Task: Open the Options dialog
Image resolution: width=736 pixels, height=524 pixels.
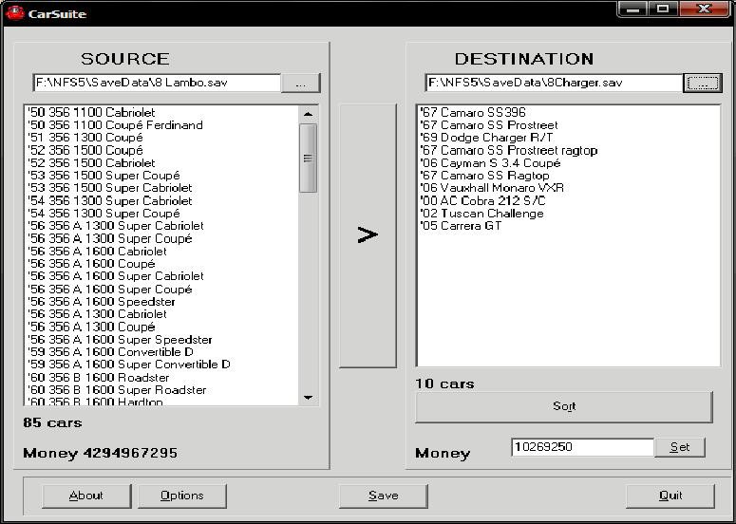Action: tap(181, 496)
